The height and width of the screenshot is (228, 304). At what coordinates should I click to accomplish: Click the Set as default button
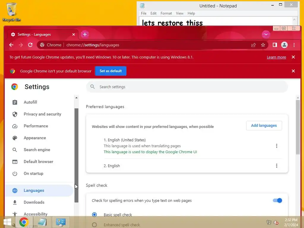coord(111,71)
